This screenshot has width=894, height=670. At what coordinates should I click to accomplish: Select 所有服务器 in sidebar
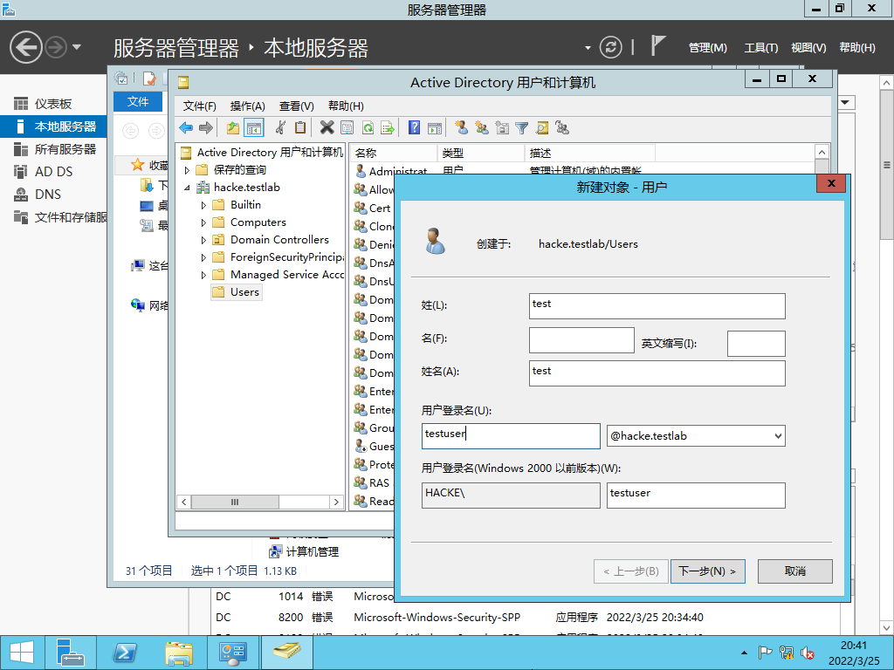tap(53, 149)
